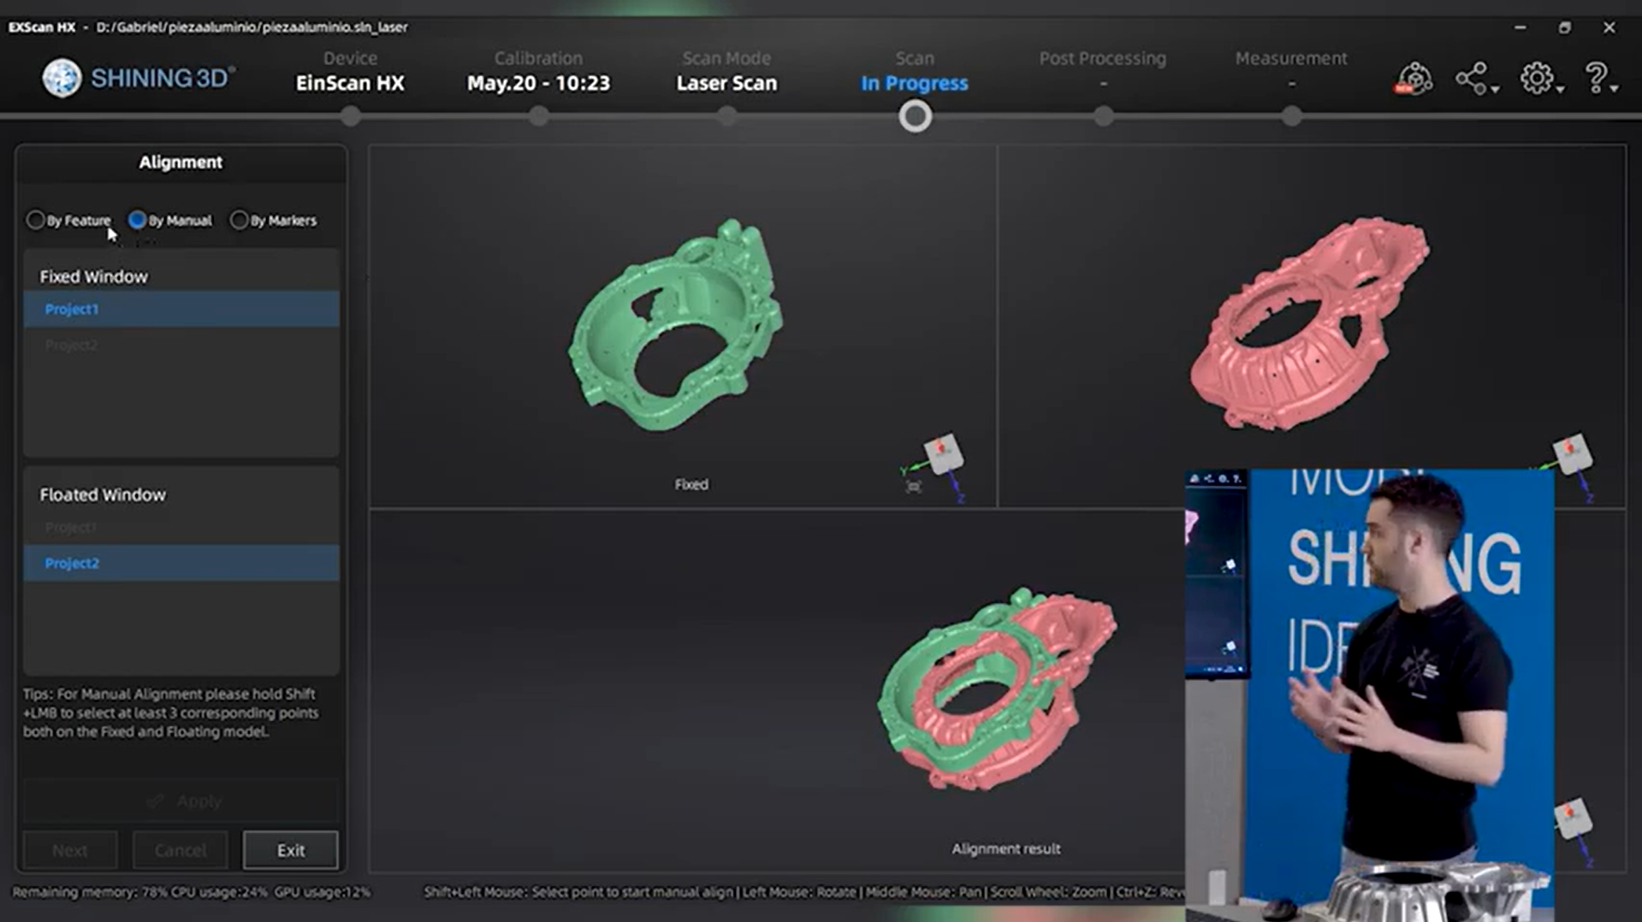Select the By Markers alignment option
The width and height of the screenshot is (1642, 922).
point(239,221)
